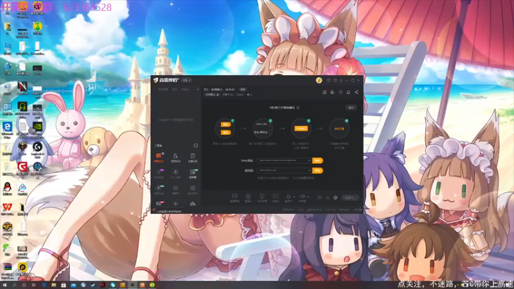The width and height of the screenshot is (514, 289).
Task: Reveal the rtmp address via its eye icon
Action: pyautogui.click(x=309, y=161)
